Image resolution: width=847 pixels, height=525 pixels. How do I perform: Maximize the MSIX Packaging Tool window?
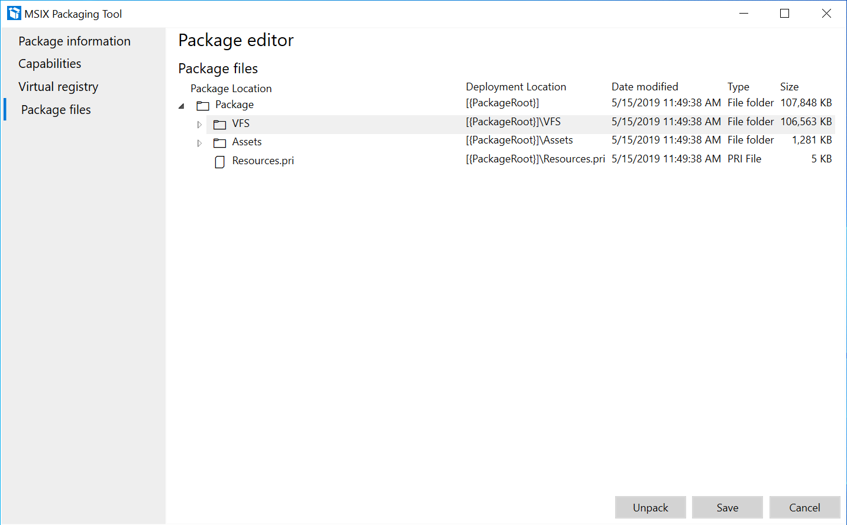click(x=785, y=13)
